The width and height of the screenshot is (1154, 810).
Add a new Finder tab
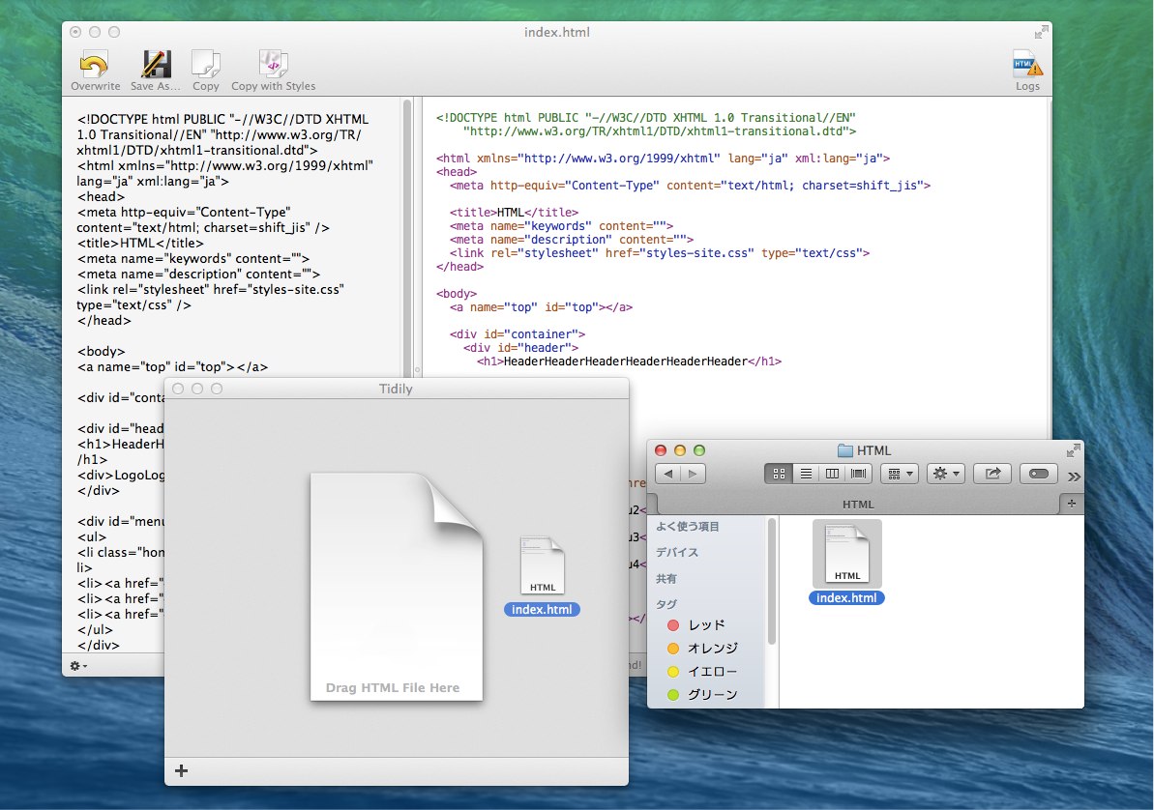(1072, 504)
